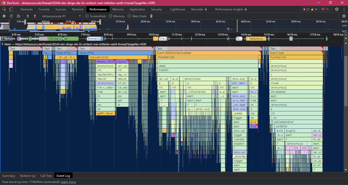Load a profile with the upload icon

click(x=28, y=16)
